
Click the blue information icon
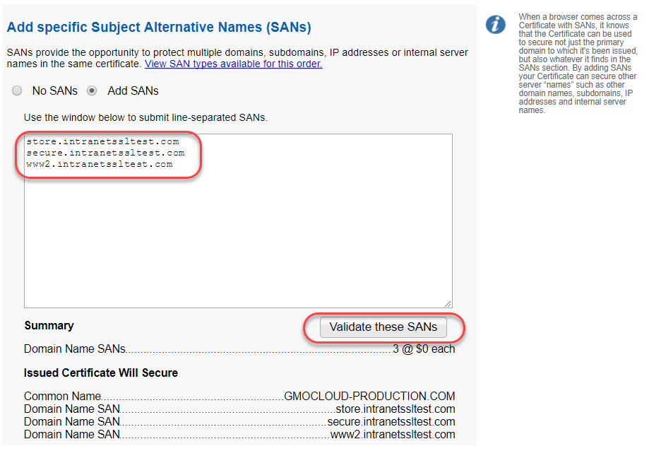click(x=496, y=24)
